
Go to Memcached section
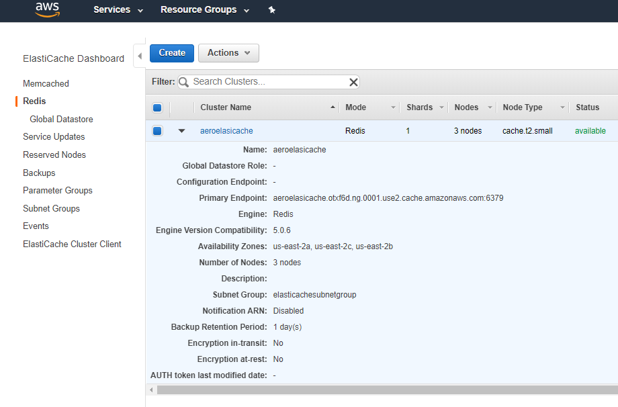46,83
